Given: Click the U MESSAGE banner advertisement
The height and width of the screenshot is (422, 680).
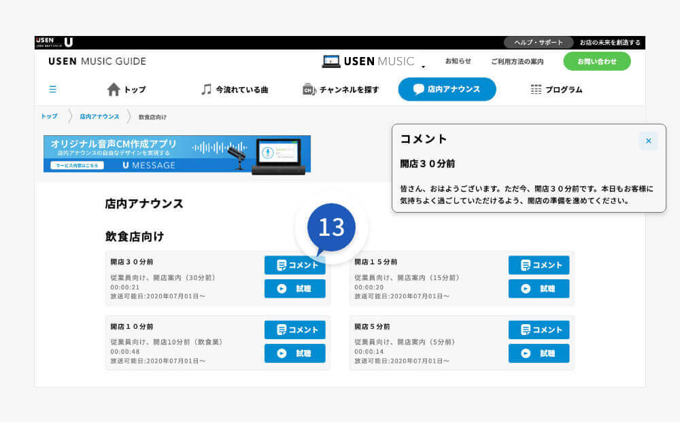Looking at the screenshot, I should coord(179,154).
